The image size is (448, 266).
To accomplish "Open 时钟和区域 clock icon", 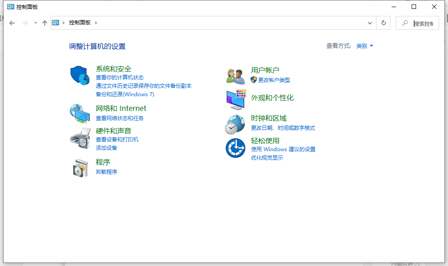I will tap(235, 123).
